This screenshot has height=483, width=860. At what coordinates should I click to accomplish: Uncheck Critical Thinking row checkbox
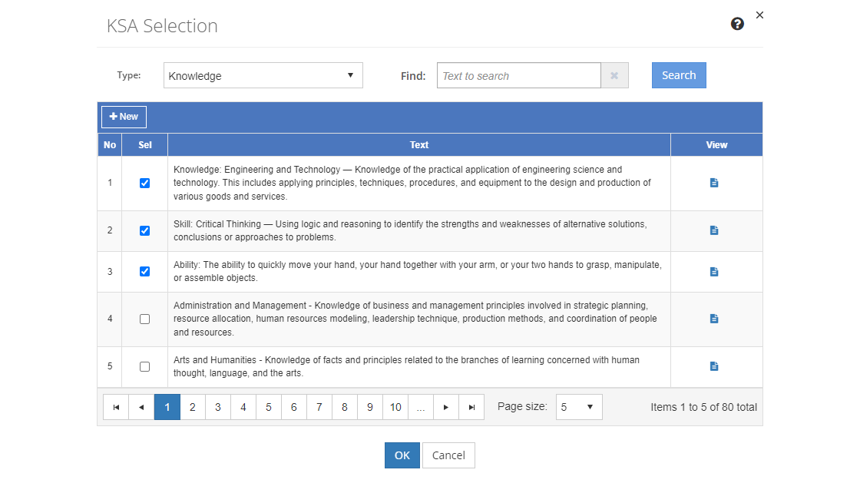[145, 231]
